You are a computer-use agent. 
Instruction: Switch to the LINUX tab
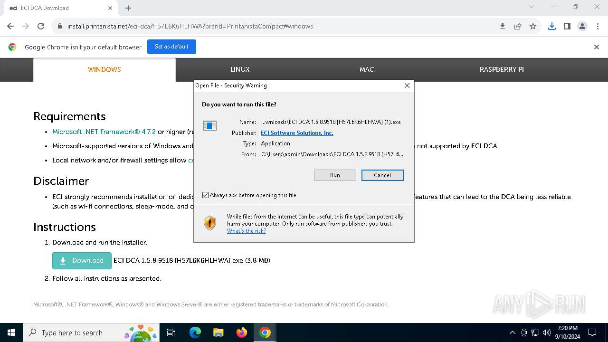pos(240,69)
